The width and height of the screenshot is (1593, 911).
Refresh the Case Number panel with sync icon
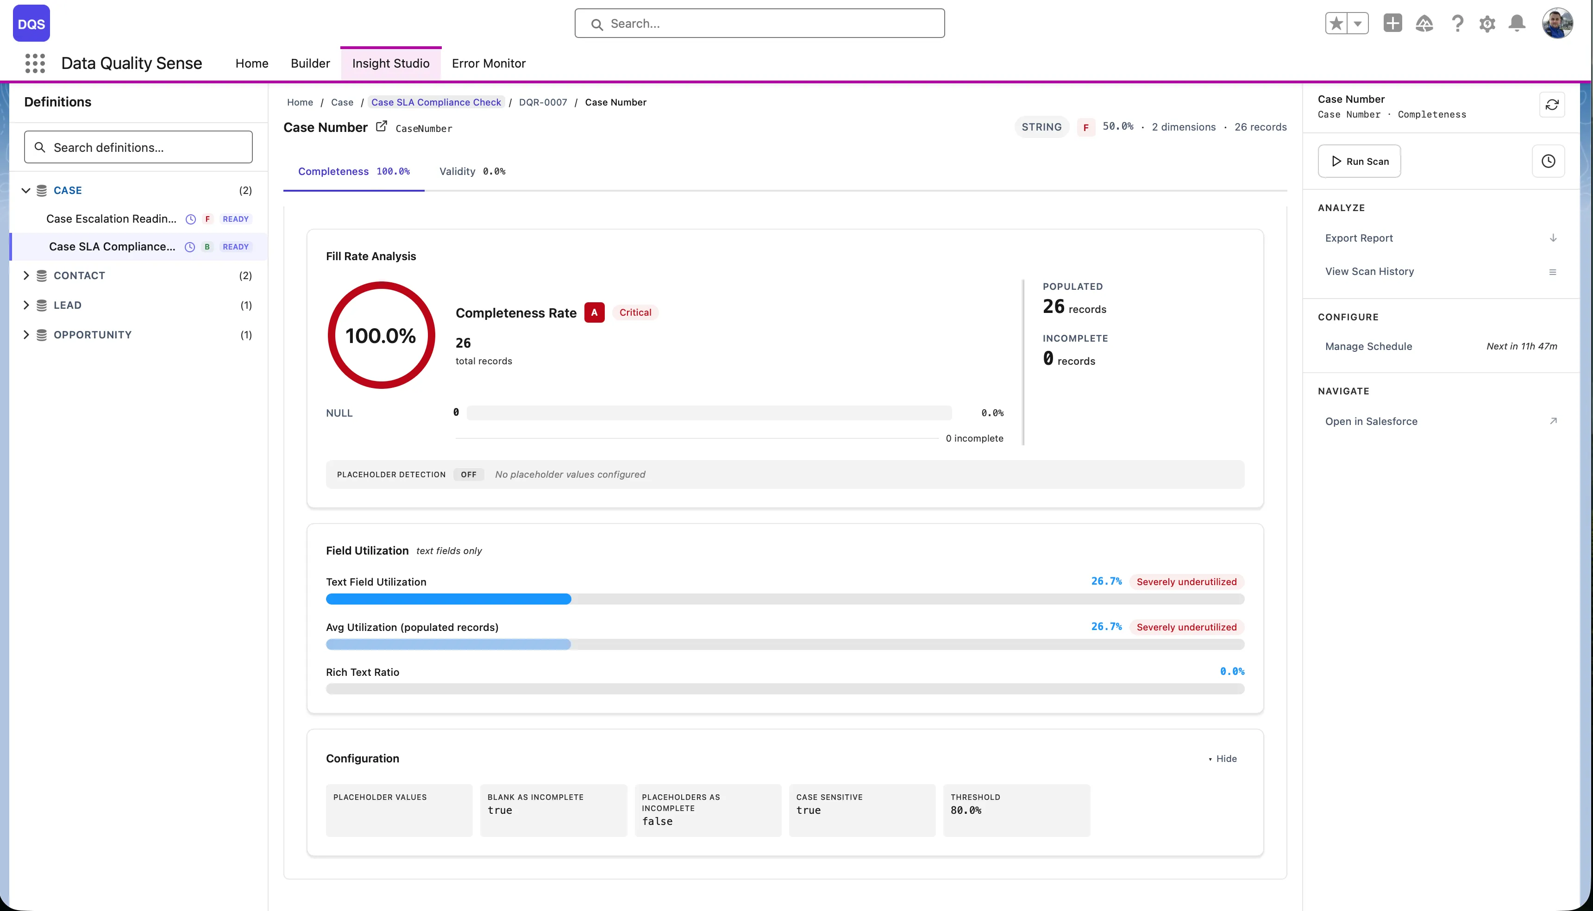coord(1553,105)
